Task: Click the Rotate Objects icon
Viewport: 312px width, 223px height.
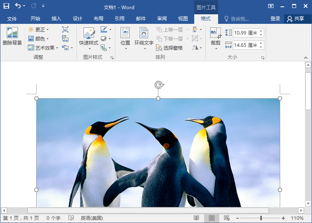Action: pos(195,48)
